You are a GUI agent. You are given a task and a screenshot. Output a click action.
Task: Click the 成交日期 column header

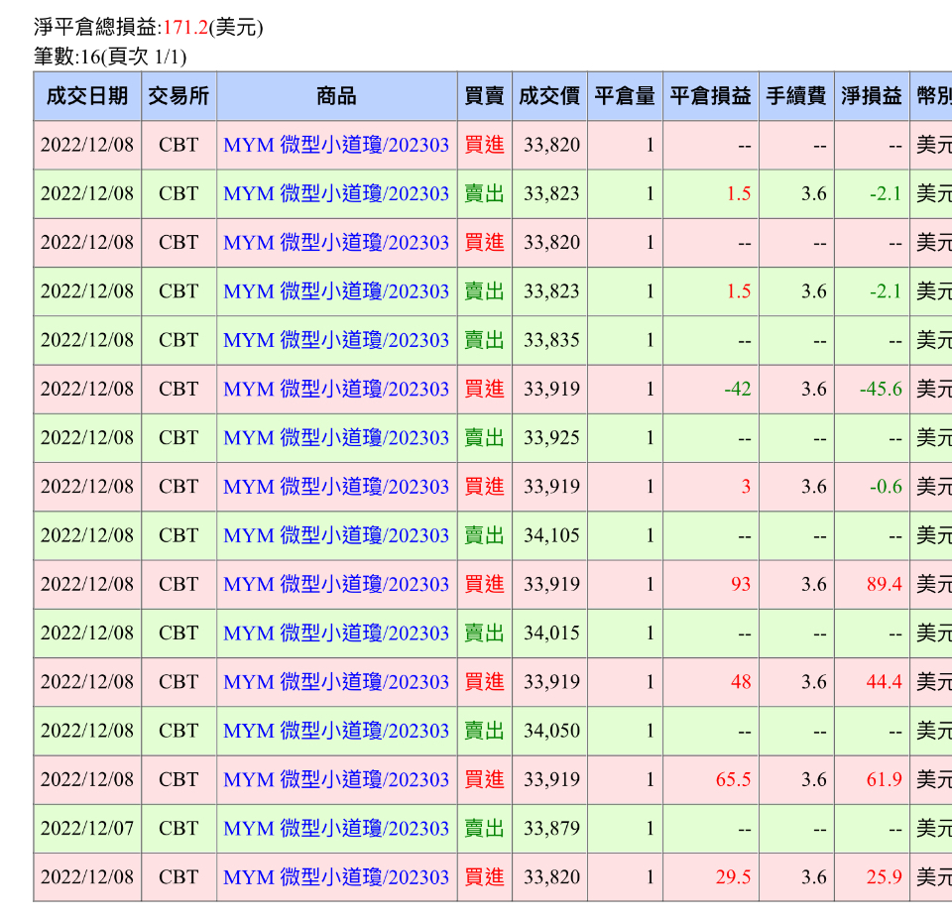[x=87, y=96]
